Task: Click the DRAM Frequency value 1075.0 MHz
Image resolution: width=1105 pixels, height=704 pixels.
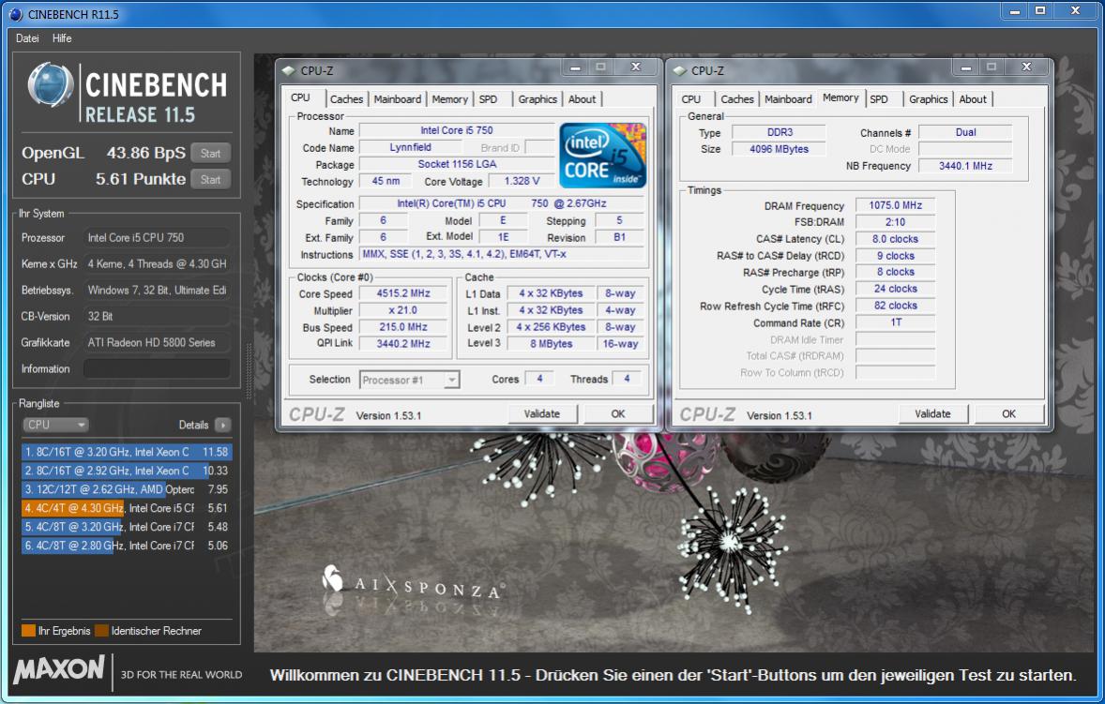Action: [895, 205]
